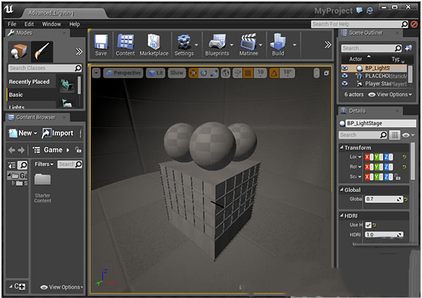Screen dimensions: 422x298
Task: Click the Import button in Content Browser
Action: [57, 133]
